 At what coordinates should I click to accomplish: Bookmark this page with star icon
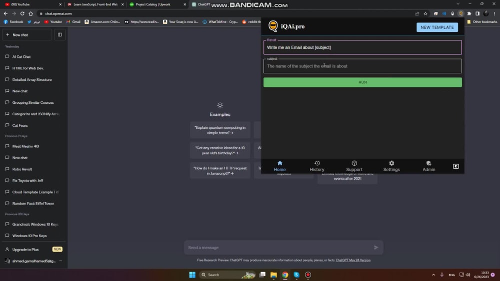pyautogui.click(x=425, y=13)
